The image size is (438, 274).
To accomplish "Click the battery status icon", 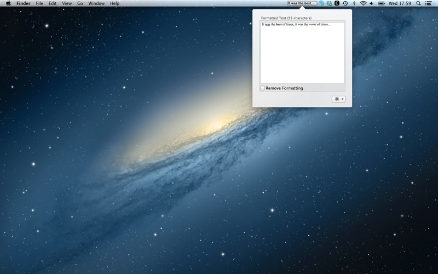I will coord(382,3).
